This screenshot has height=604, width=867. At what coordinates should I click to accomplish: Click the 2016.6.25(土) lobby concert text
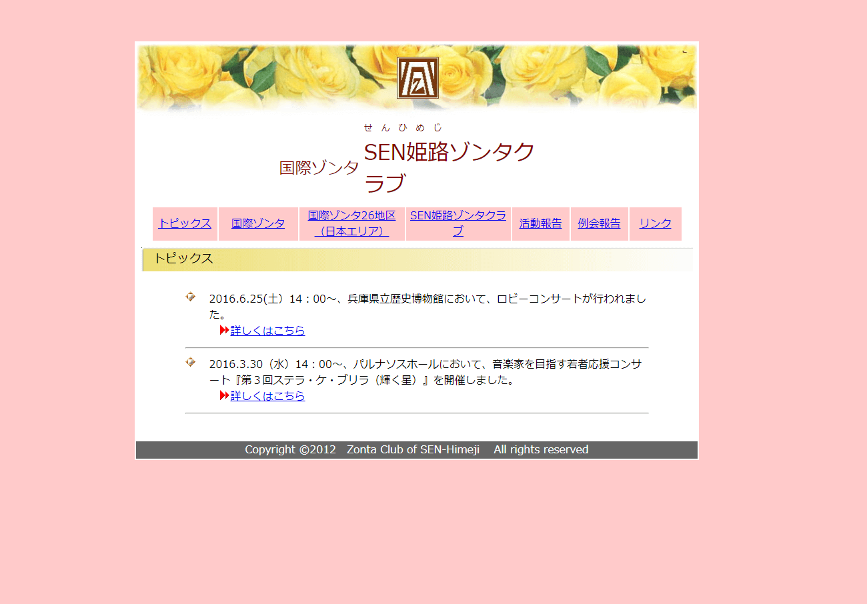click(427, 306)
